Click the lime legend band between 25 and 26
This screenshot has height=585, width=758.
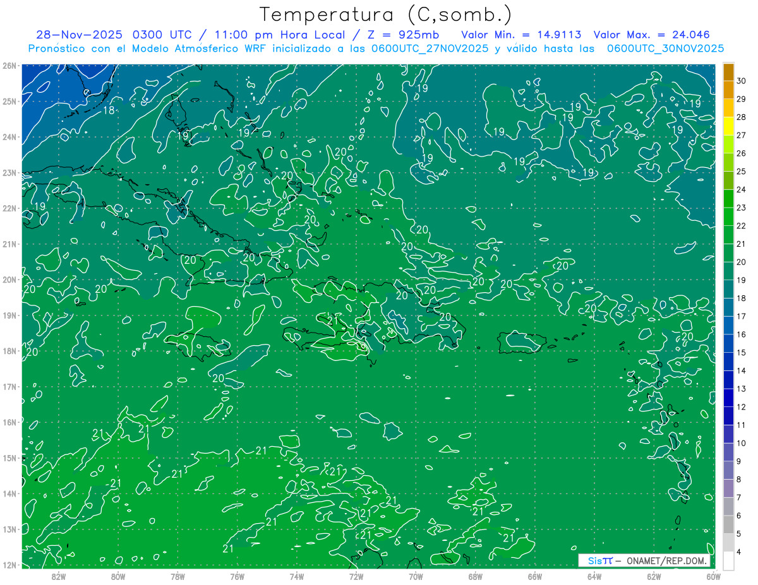coord(728,163)
